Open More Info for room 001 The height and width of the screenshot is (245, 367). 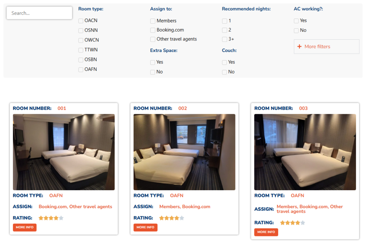coord(25,227)
